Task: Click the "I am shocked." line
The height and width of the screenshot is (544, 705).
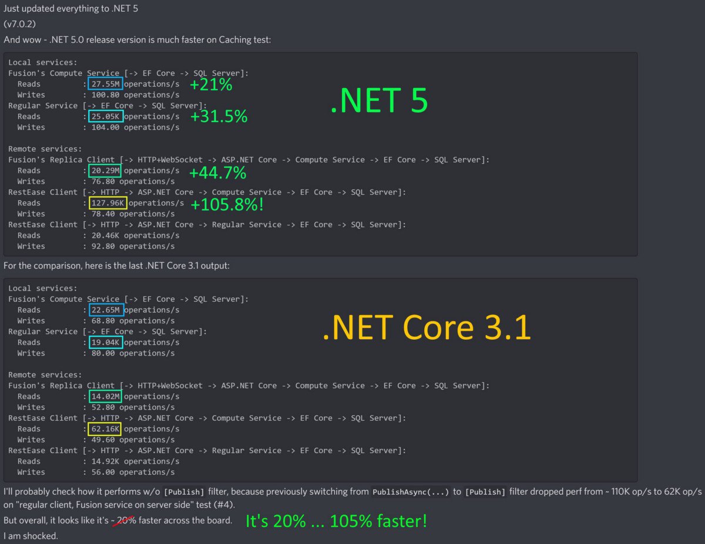Action: tap(31, 536)
